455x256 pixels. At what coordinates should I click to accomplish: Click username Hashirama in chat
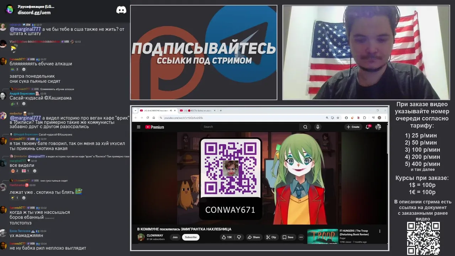[17, 185]
